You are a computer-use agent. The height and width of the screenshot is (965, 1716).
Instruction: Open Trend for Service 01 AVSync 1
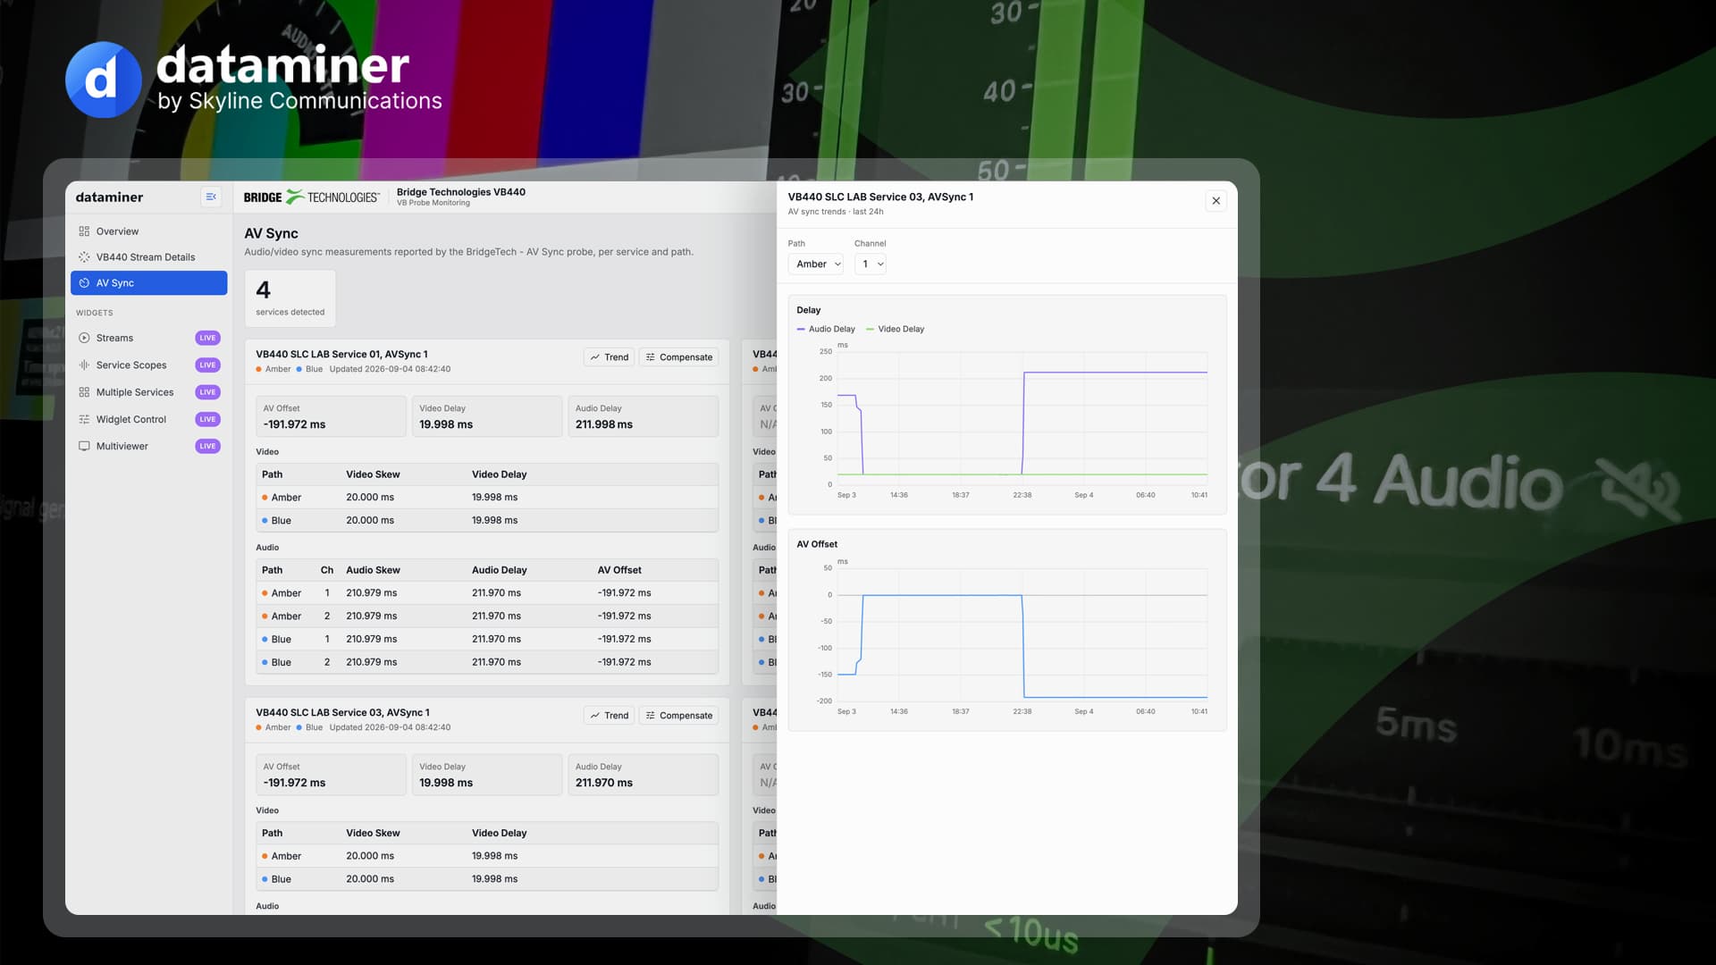(609, 357)
